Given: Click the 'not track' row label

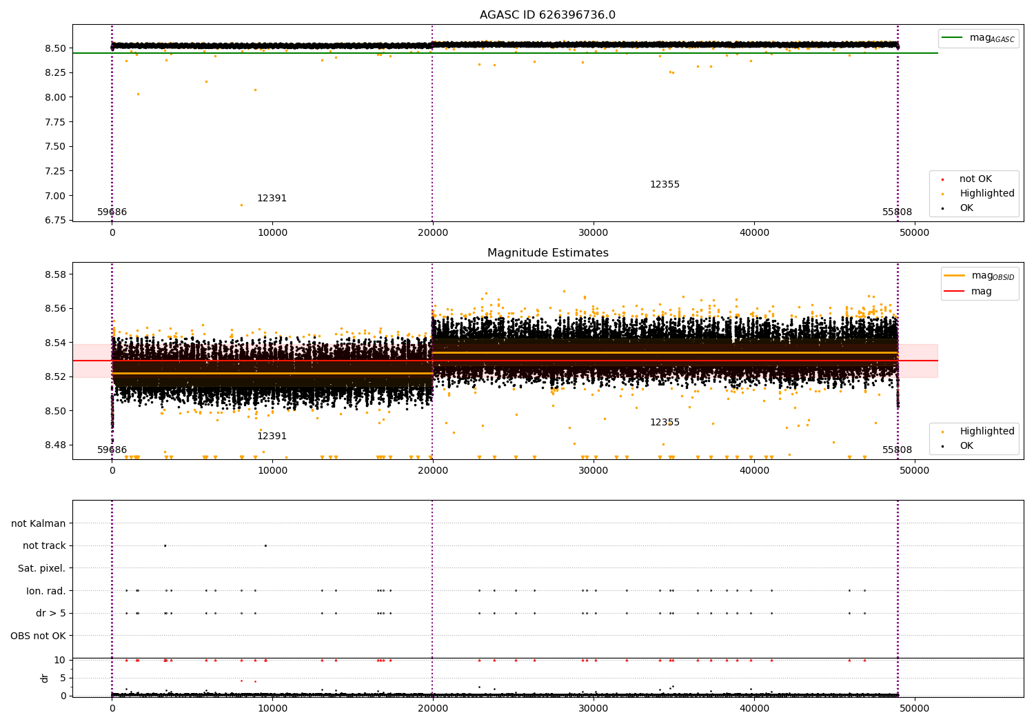Looking at the screenshot, I should coord(44,545).
